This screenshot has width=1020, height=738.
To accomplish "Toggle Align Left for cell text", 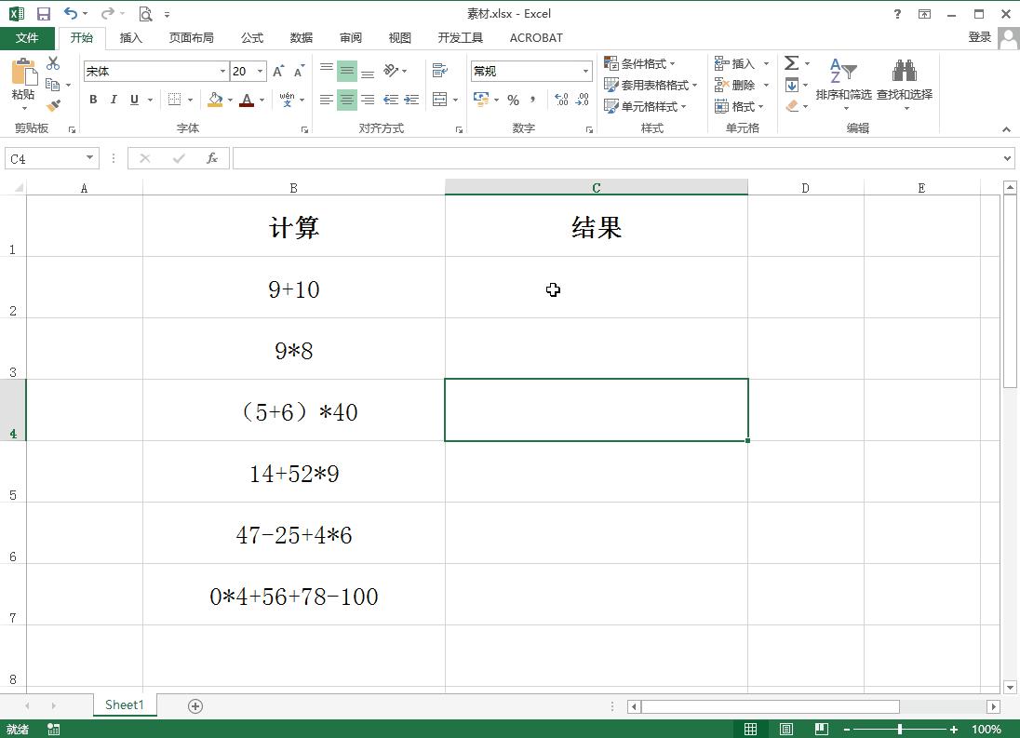I will 327,100.
